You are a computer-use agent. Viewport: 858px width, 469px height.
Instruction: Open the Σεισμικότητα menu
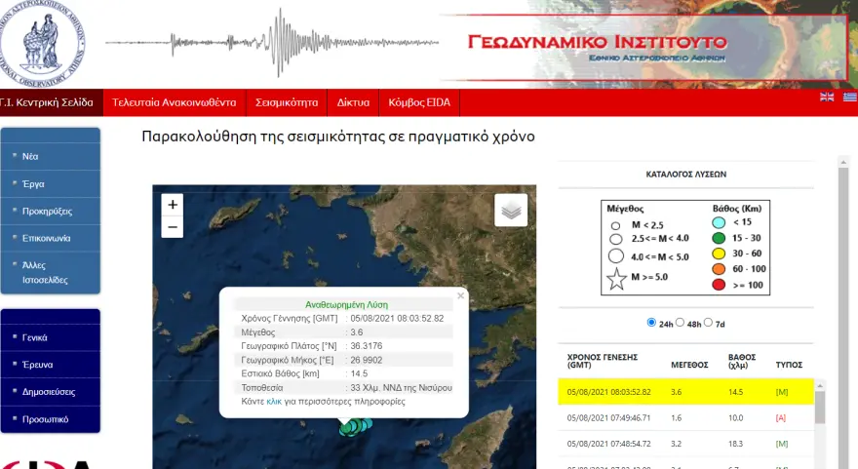click(x=287, y=102)
